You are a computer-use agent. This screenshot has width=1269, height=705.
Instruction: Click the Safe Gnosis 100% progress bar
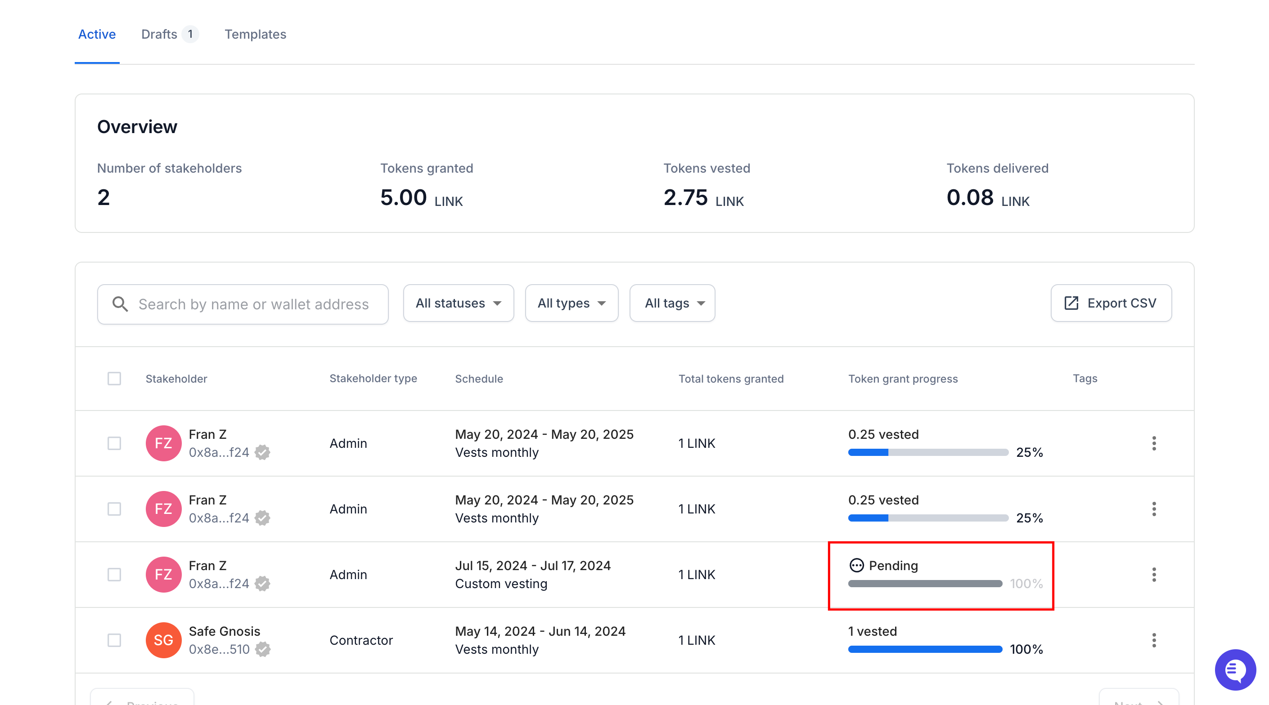click(x=925, y=649)
